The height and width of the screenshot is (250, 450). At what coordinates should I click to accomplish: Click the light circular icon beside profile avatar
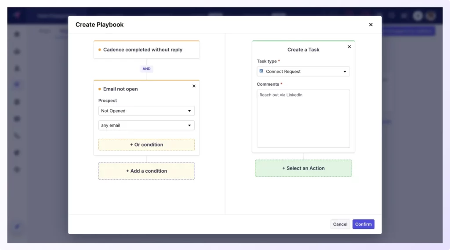pos(418,16)
